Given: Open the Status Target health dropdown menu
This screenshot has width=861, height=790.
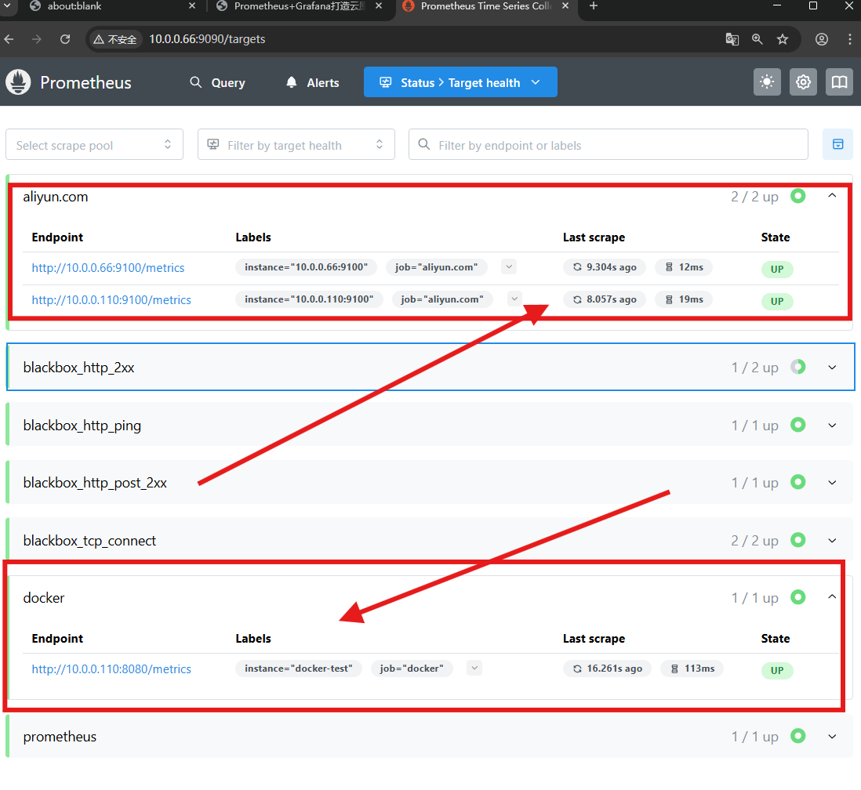Looking at the screenshot, I should coord(460,82).
